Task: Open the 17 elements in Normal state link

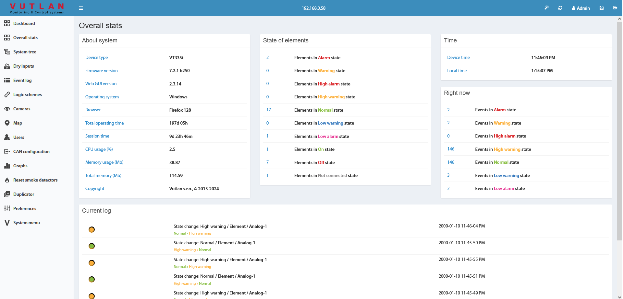Action: click(x=268, y=110)
